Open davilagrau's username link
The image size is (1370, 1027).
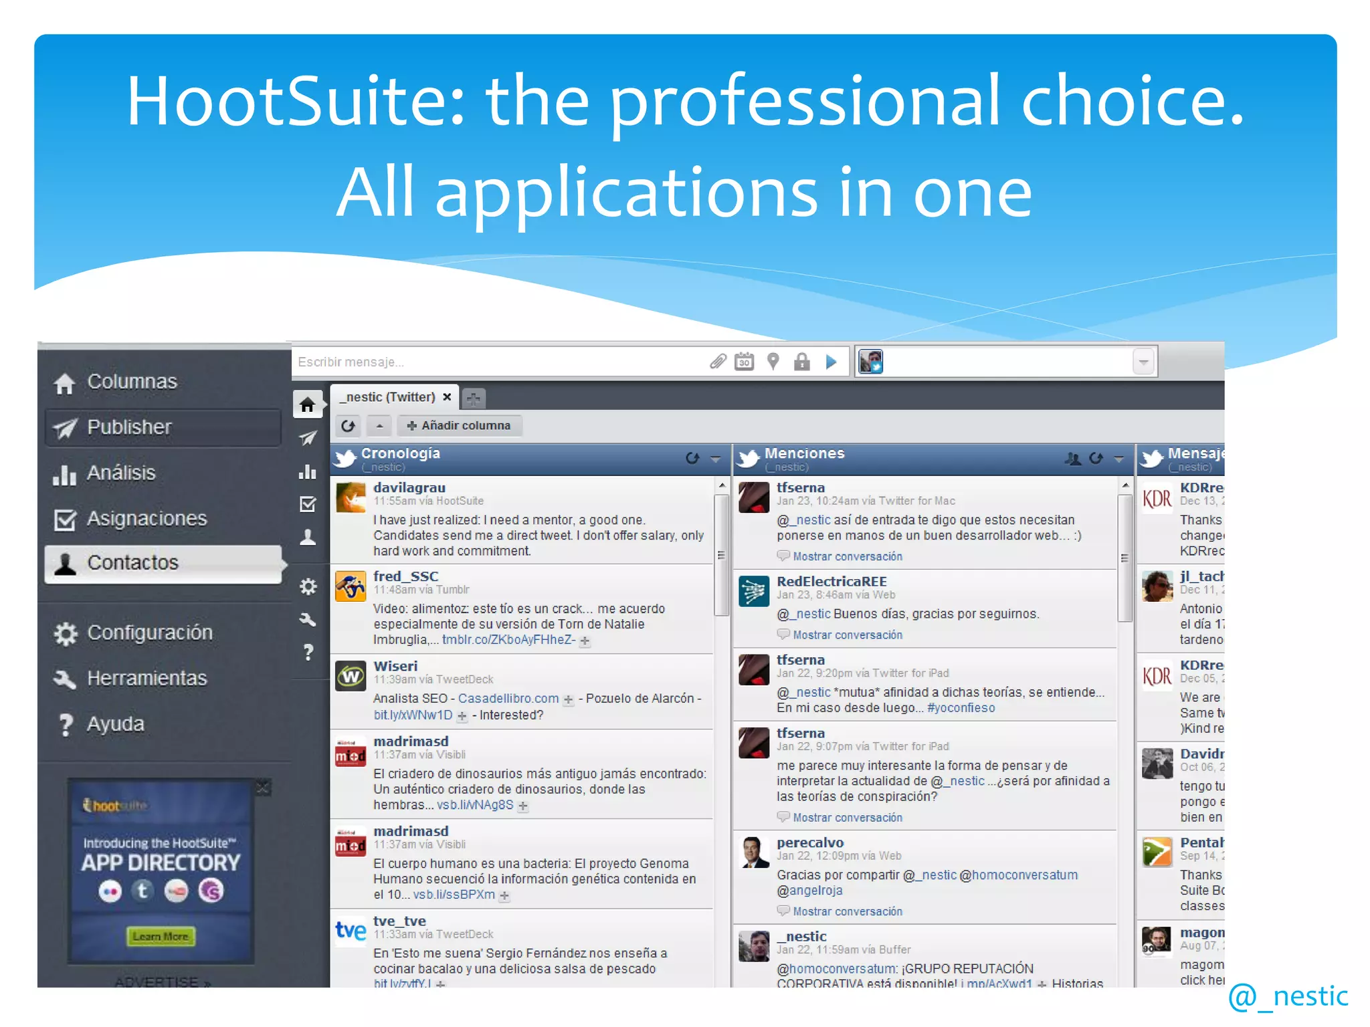click(x=409, y=487)
